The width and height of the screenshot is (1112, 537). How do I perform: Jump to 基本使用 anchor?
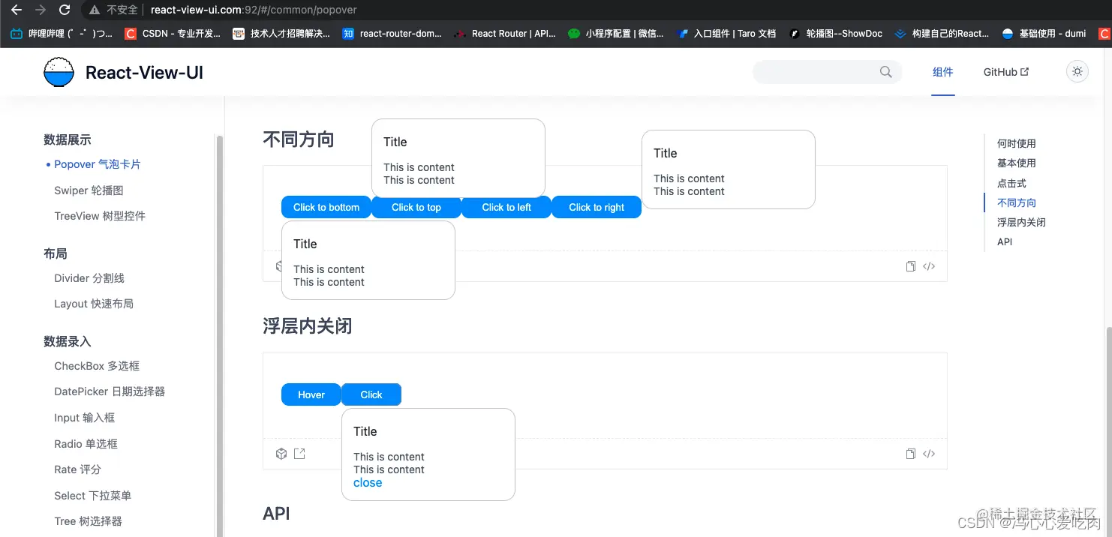tap(1017, 163)
